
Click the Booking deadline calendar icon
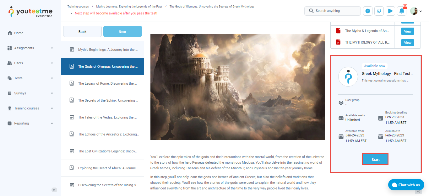click(381, 118)
